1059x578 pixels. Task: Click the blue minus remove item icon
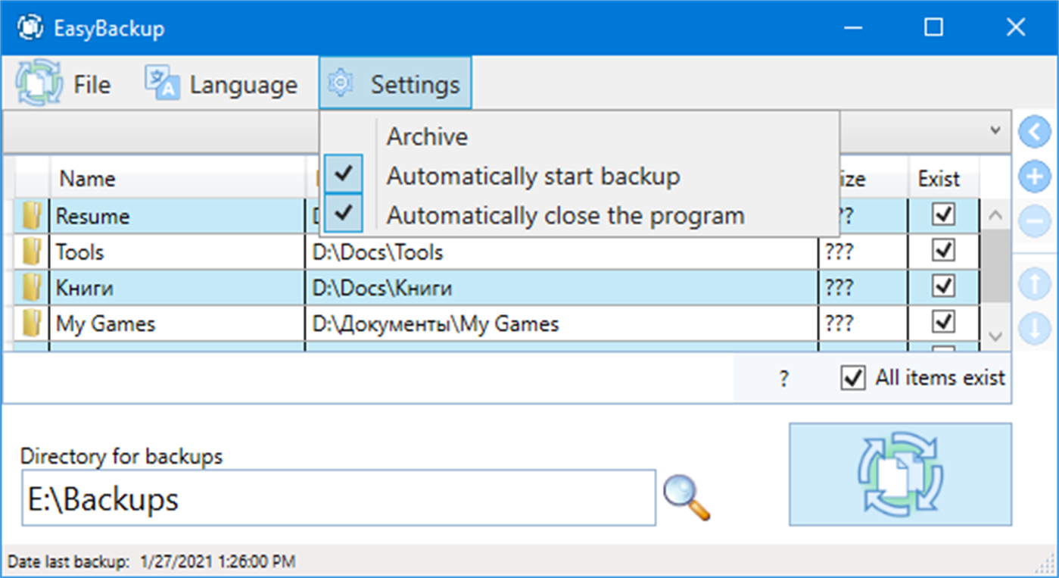click(1034, 221)
